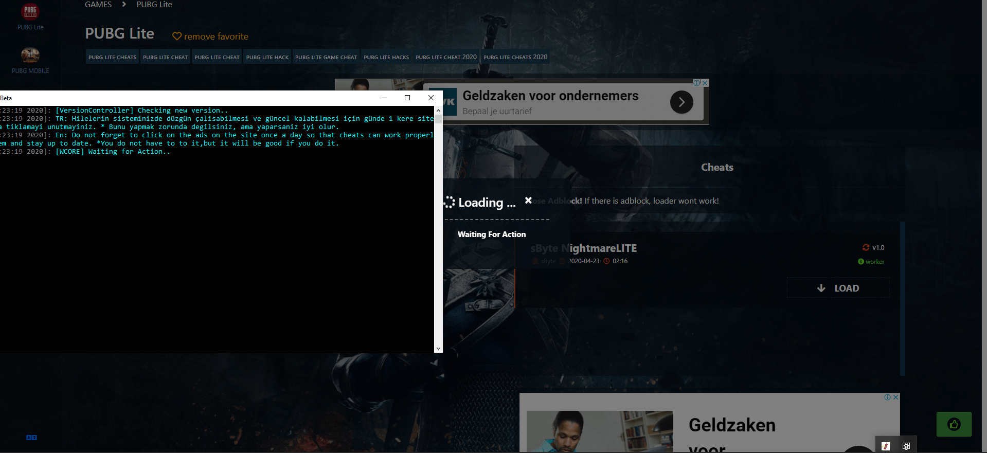This screenshot has height=453, width=987.
Task: Select the PUBG LITE GAME CHEAT tag
Action: tap(326, 57)
